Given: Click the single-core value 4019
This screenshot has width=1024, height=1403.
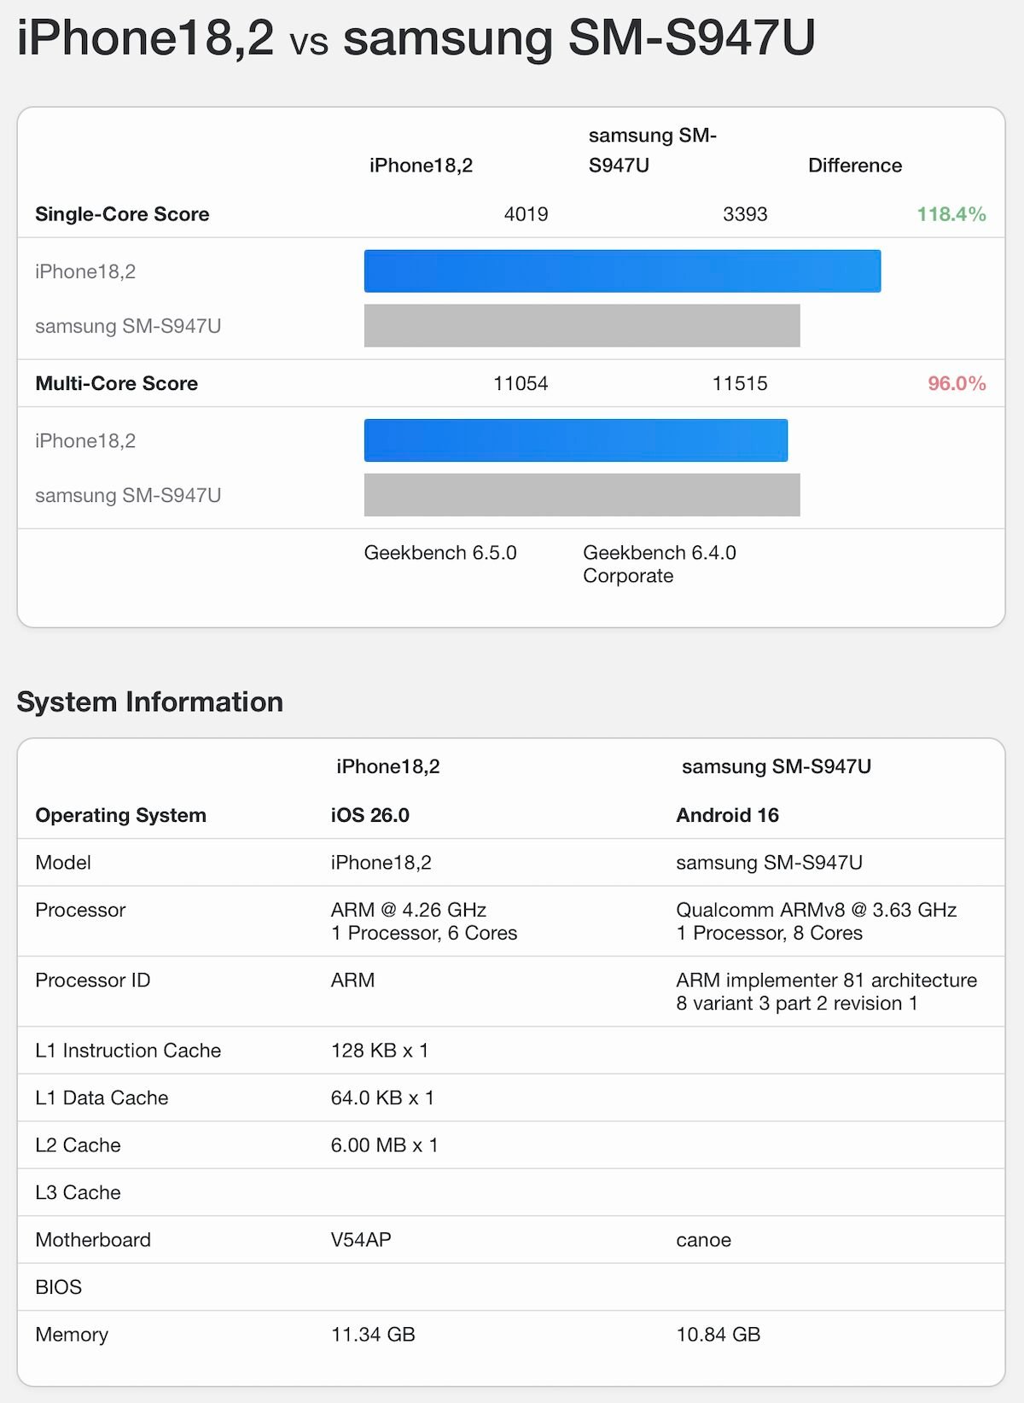Looking at the screenshot, I should click(x=526, y=214).
